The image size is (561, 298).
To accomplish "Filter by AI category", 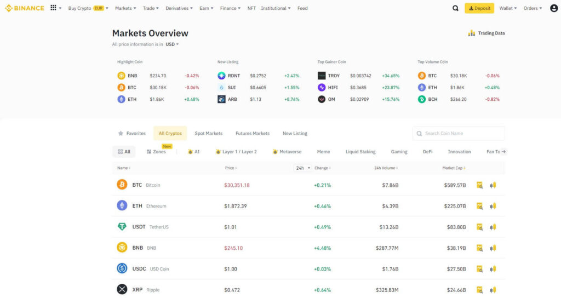I will 193,151.
